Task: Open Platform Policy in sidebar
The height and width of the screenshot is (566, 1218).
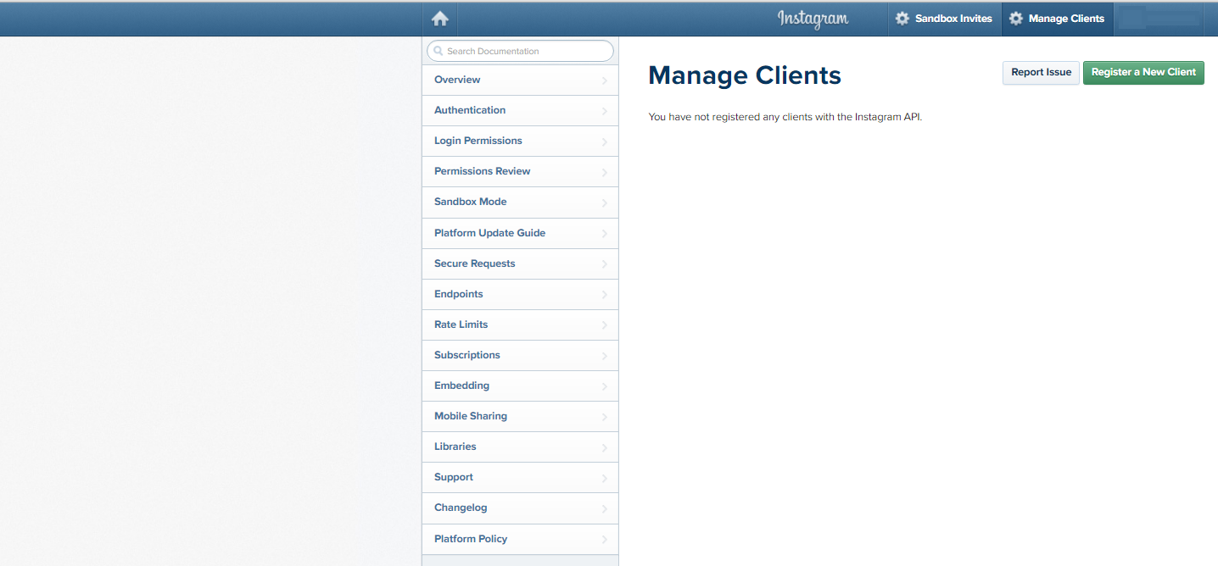Action: [x=520, y=540]
